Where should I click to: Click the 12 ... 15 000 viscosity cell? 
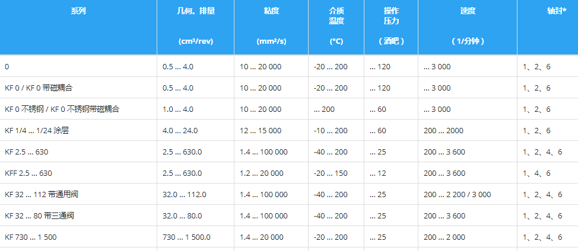click(x=261, y=131)
